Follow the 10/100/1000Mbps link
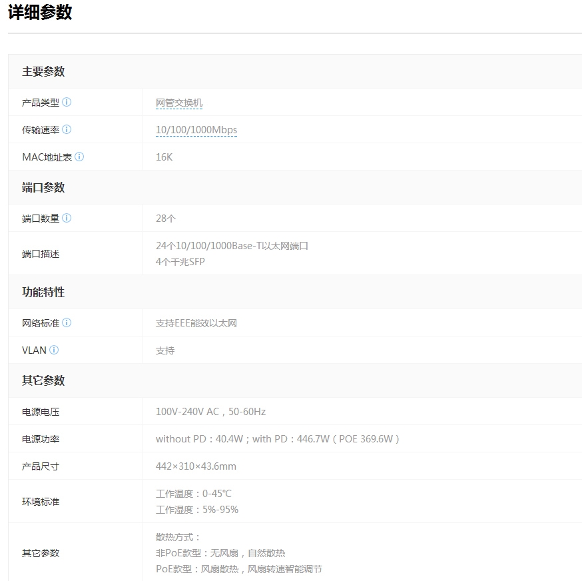 [x=196, y=130]
